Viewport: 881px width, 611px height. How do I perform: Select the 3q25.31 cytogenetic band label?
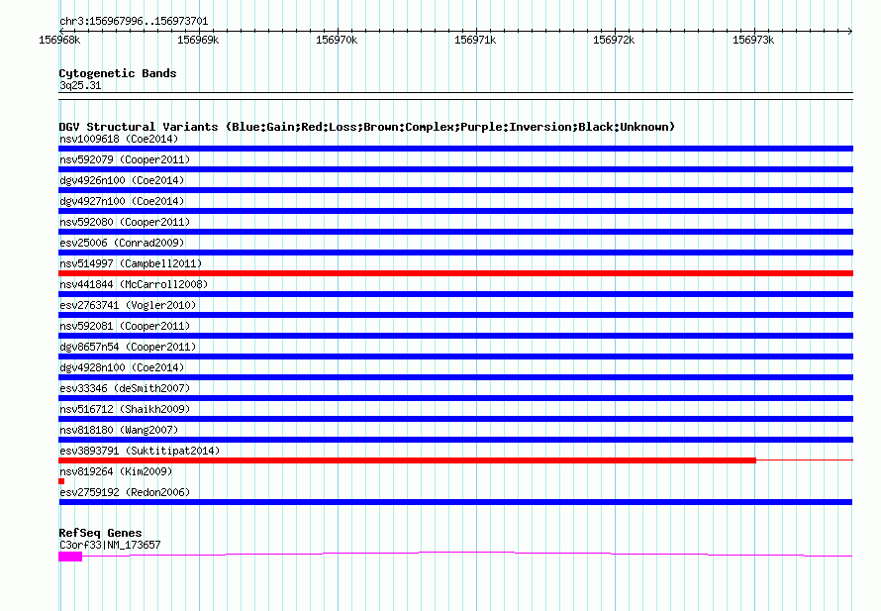click(x=79, y=86)
